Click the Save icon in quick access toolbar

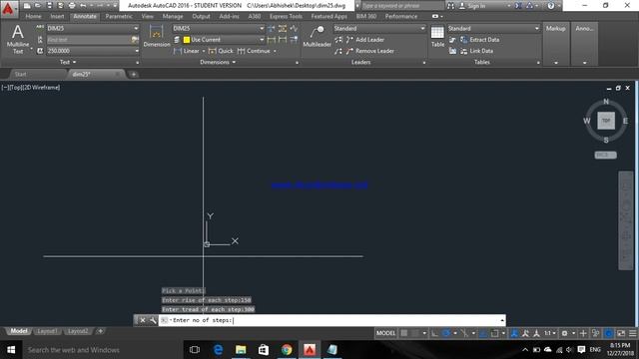[49, 6]
